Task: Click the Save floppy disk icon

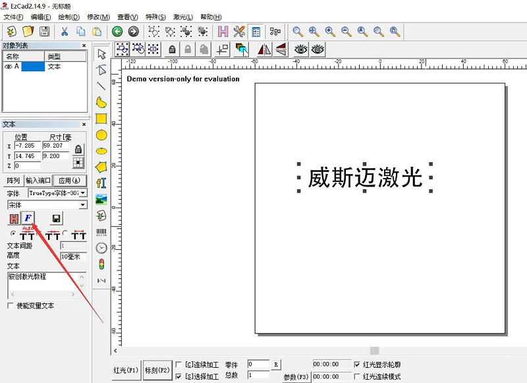Action: (45, 31)
